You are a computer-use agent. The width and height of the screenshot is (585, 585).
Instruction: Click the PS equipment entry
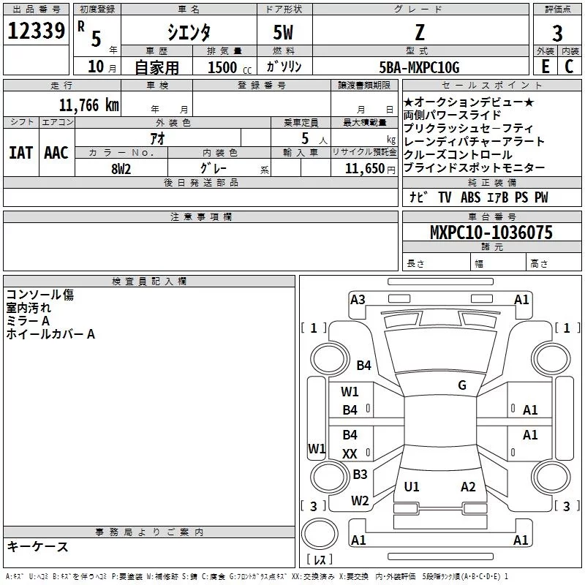click(521, 197)
